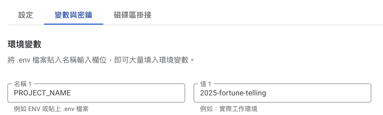Click the .env paste instruction description text
The image size is (383, 115).
(101, 60)
